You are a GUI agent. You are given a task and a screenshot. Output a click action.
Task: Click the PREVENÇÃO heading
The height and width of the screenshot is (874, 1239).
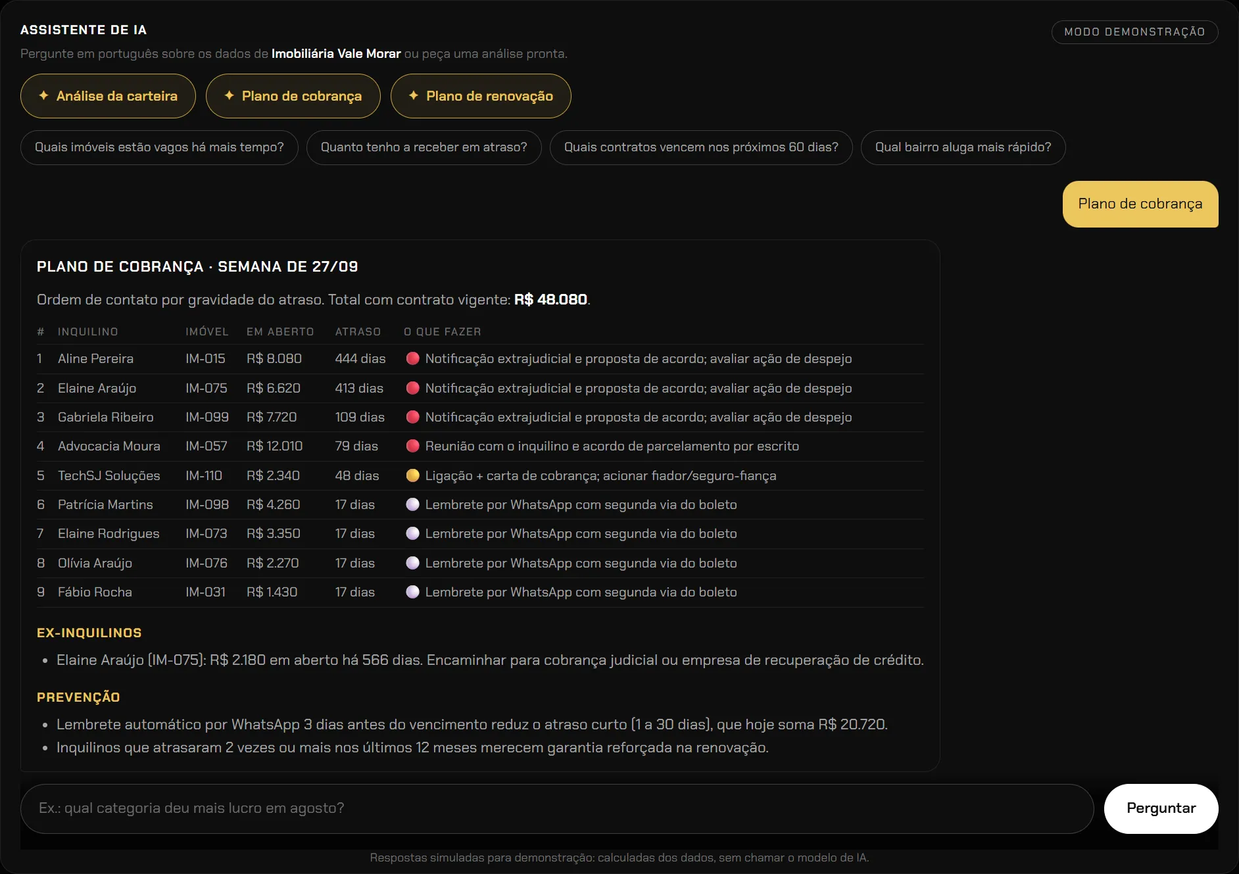[78, 697]
